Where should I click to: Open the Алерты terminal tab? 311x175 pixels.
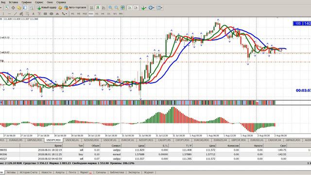click(x=60, y=173)
